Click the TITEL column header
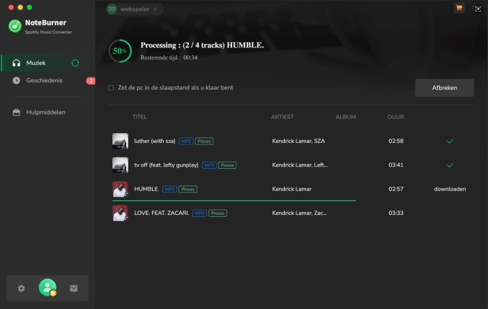 pyautogui.click(x=139, y=116)
